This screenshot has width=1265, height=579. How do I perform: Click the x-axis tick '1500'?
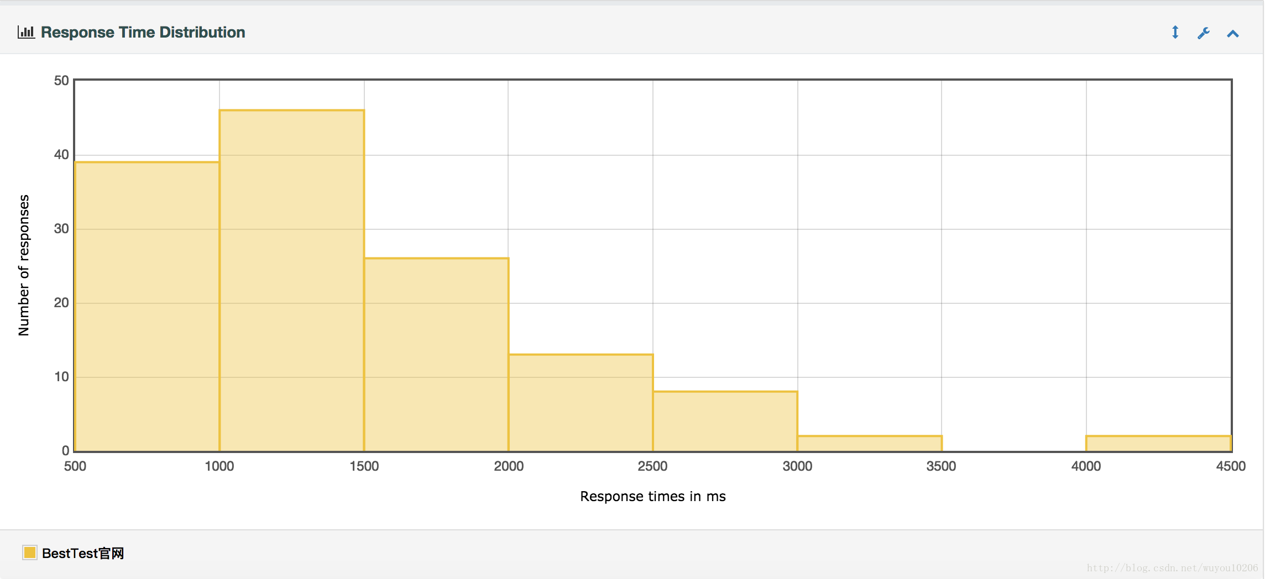364,466
